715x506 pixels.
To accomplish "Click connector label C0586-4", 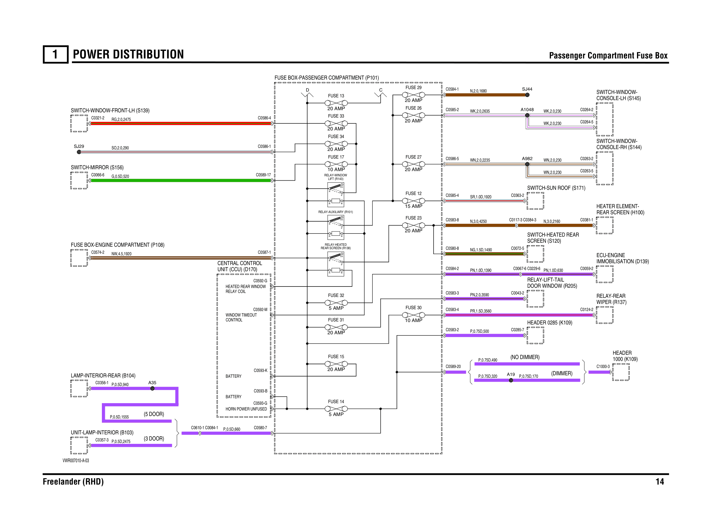I will pos(264,118).
